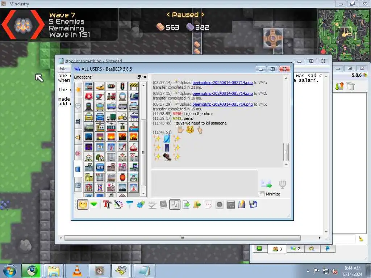Click the gray round record icon
The image size is (371, 278).
click(x=219, y=205)
